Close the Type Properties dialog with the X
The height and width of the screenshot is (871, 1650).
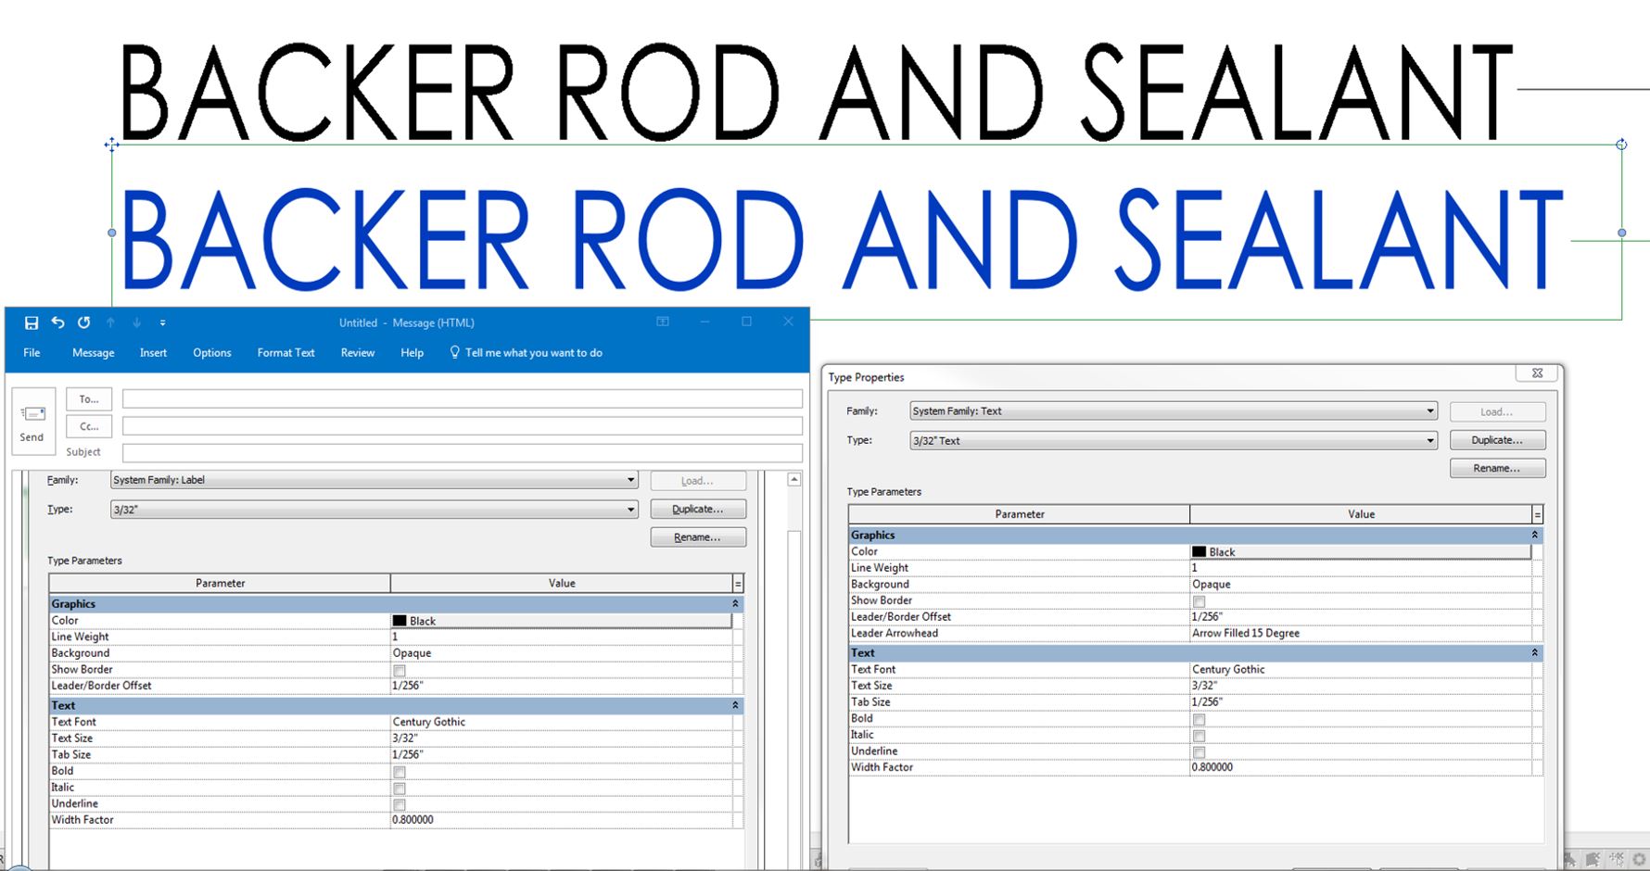point(1537,373)
